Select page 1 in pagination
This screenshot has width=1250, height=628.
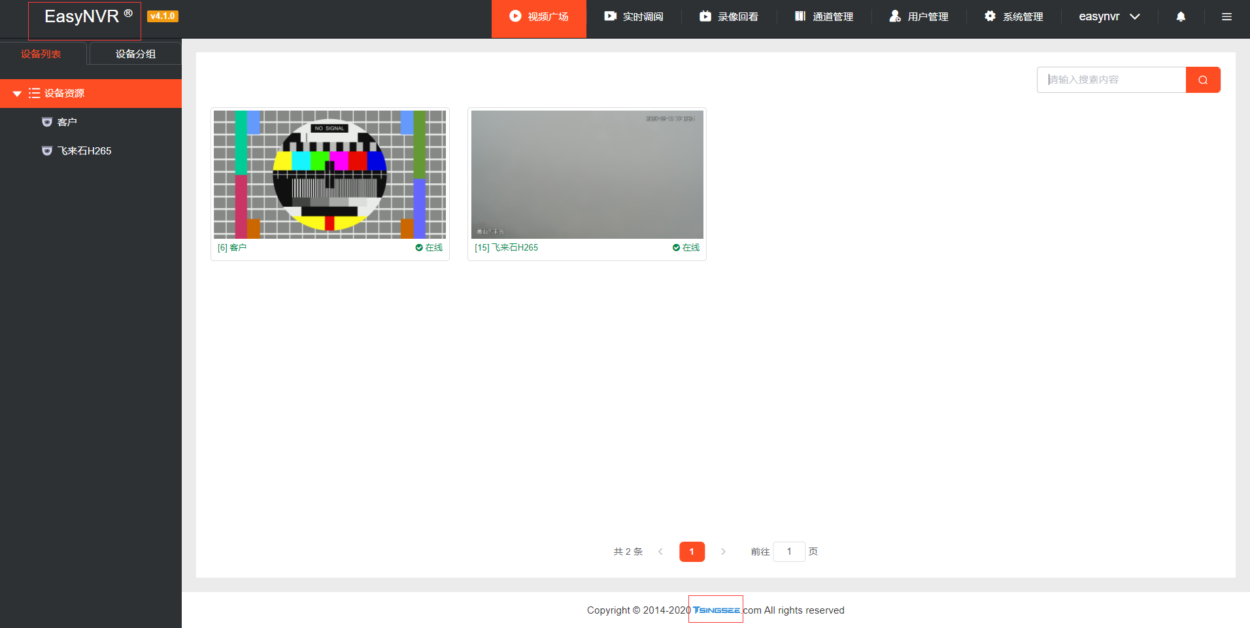point(692,551)
